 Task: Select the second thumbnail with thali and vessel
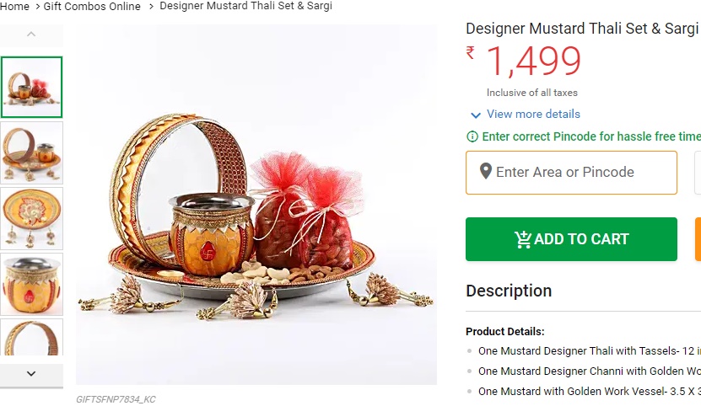(32, 152)
